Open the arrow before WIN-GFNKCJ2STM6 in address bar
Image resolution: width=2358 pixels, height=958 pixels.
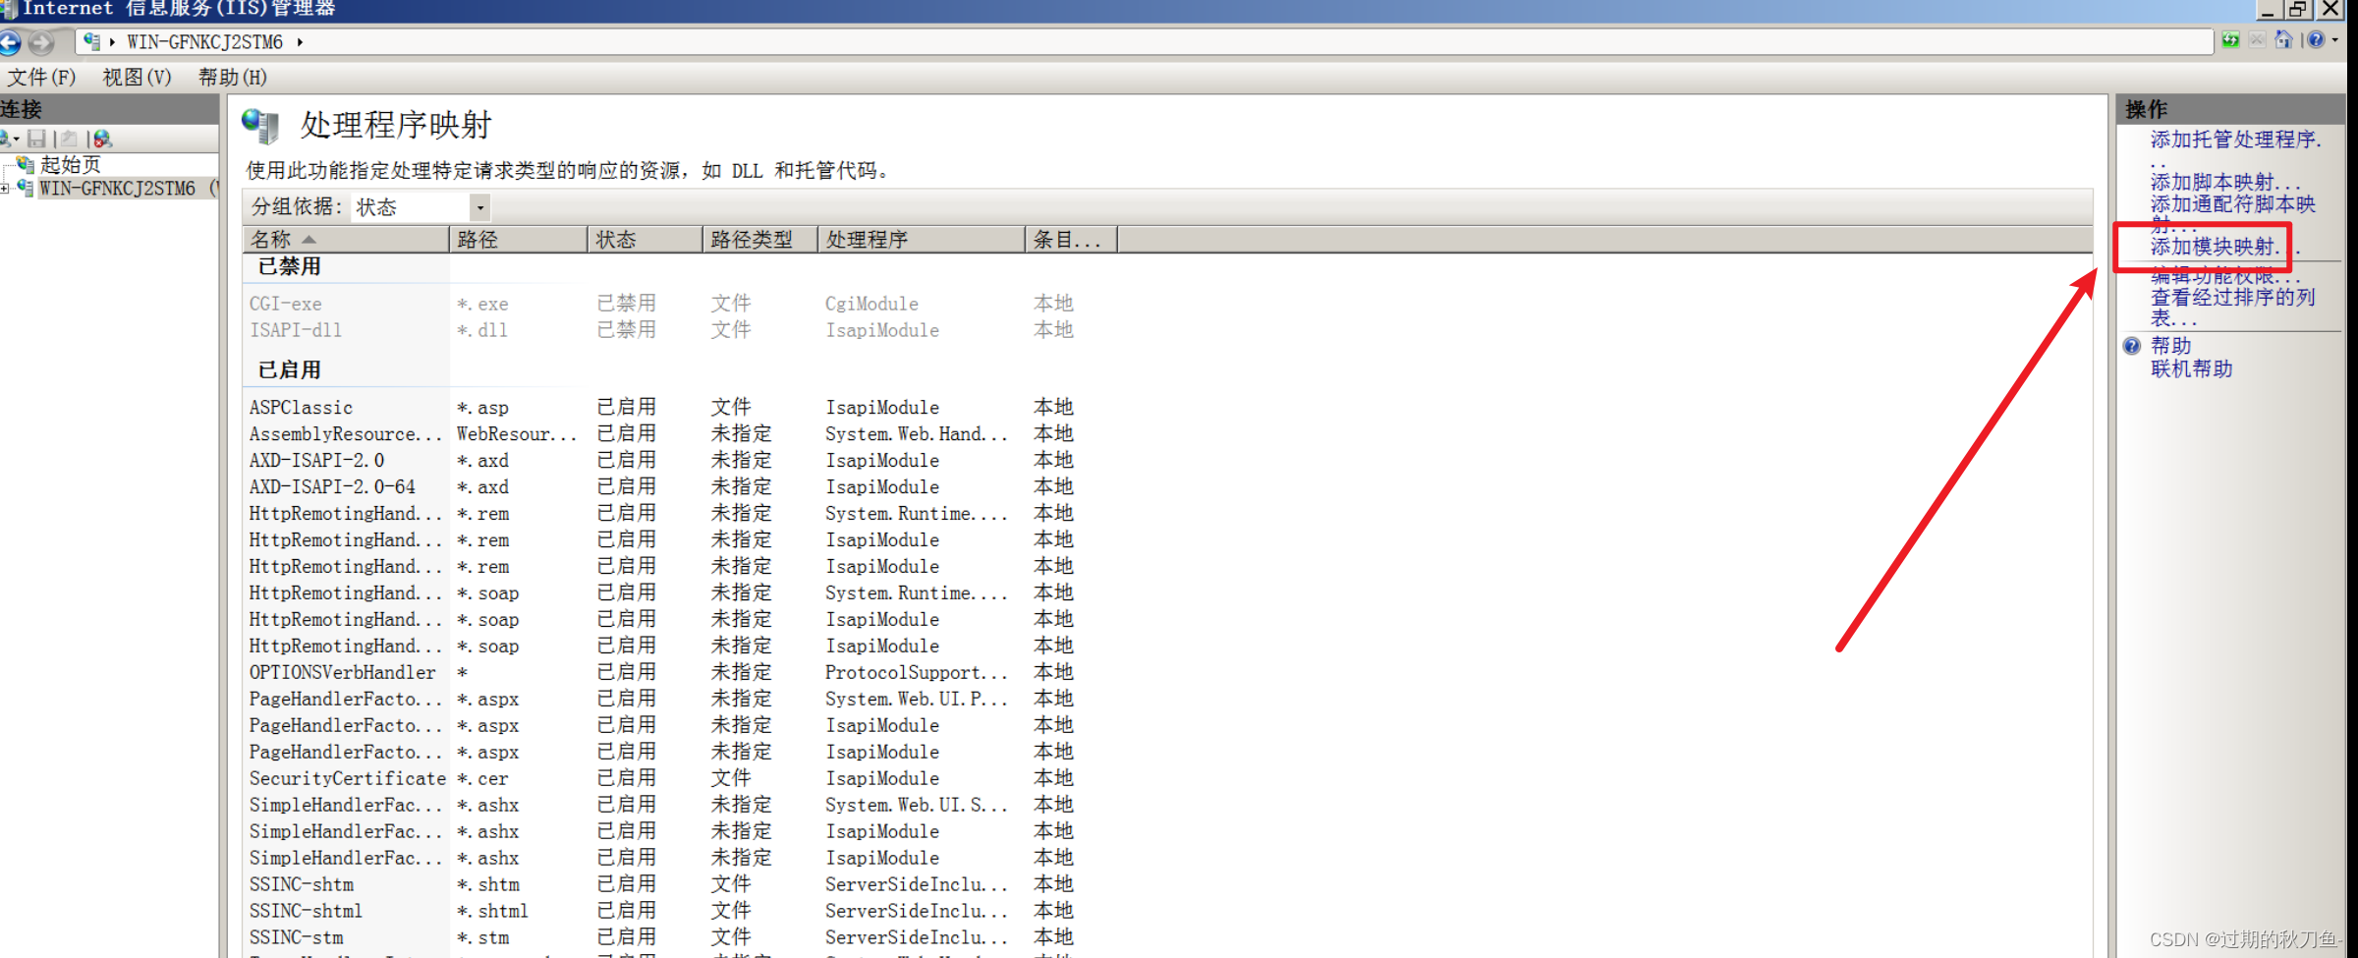pyautogui.click(x=112, y=42)
